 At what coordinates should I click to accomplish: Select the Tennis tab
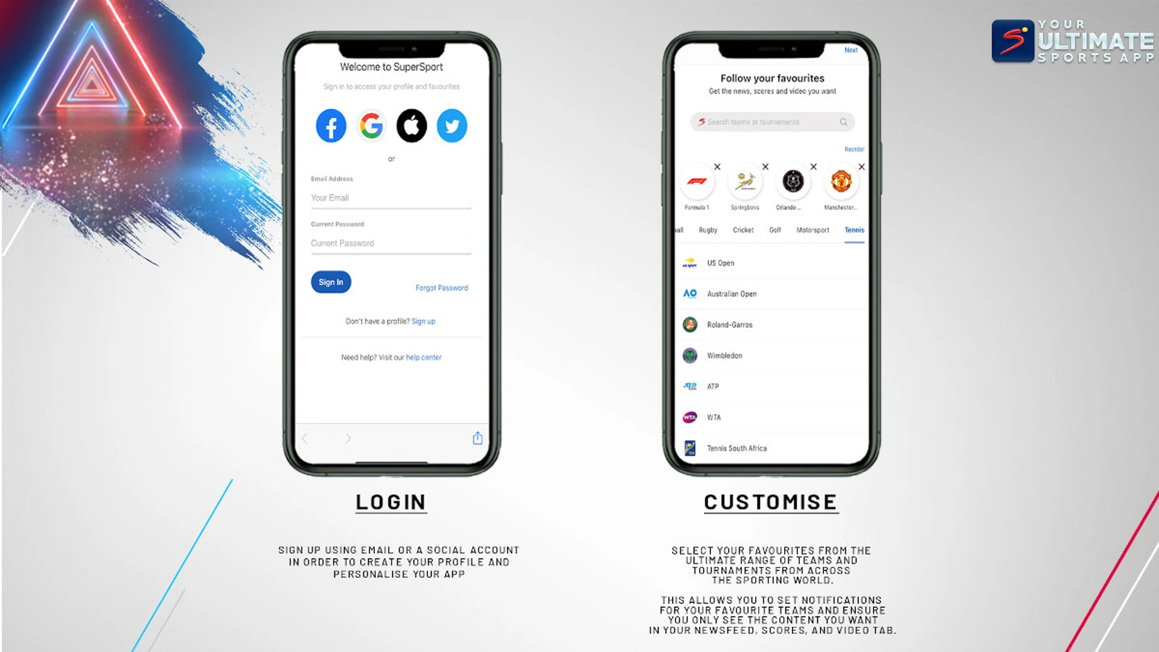pyautogui.click(x=854, y=230)
